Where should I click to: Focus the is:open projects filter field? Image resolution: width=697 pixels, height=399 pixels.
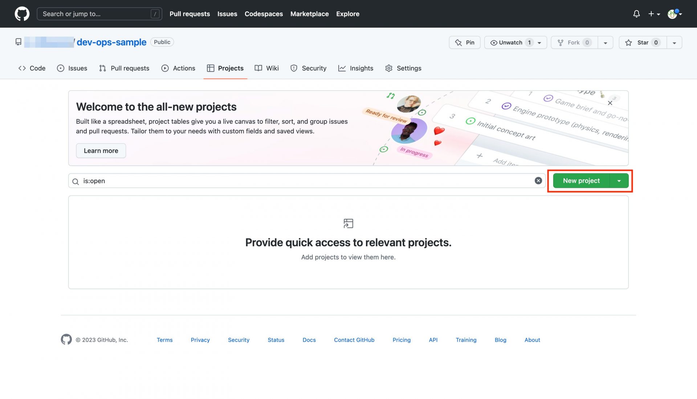click(x=305, y=181)
